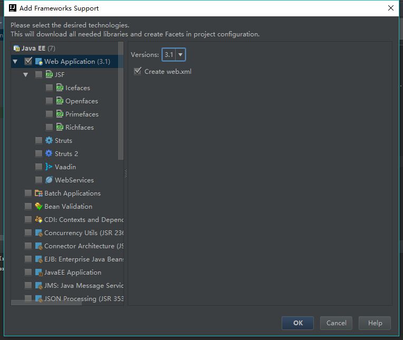Toggle the Create web.xml checkbox
Screen dimensions: 403x340
(138, 71)
